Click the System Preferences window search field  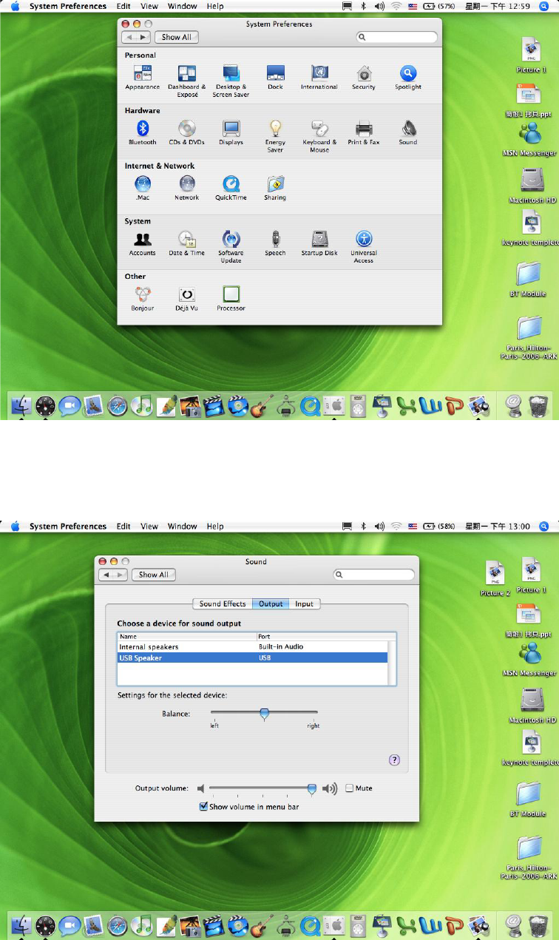[x=396, y=37]
